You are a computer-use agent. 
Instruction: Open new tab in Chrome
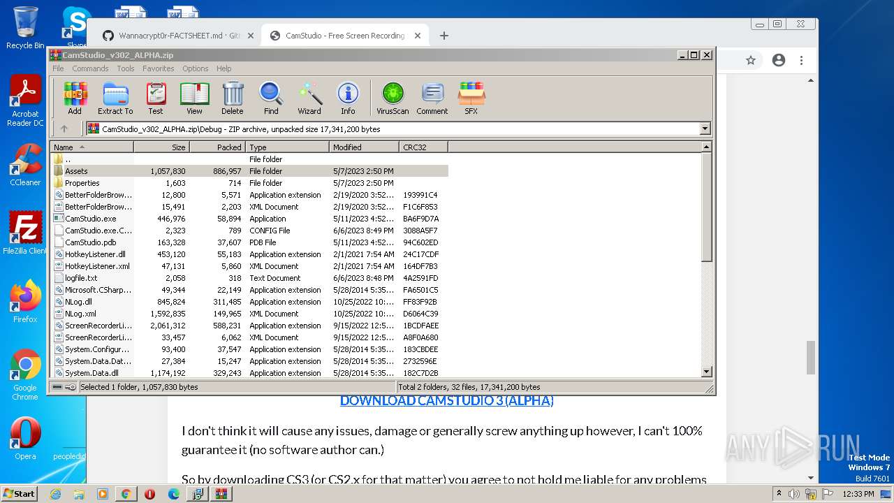444,36
